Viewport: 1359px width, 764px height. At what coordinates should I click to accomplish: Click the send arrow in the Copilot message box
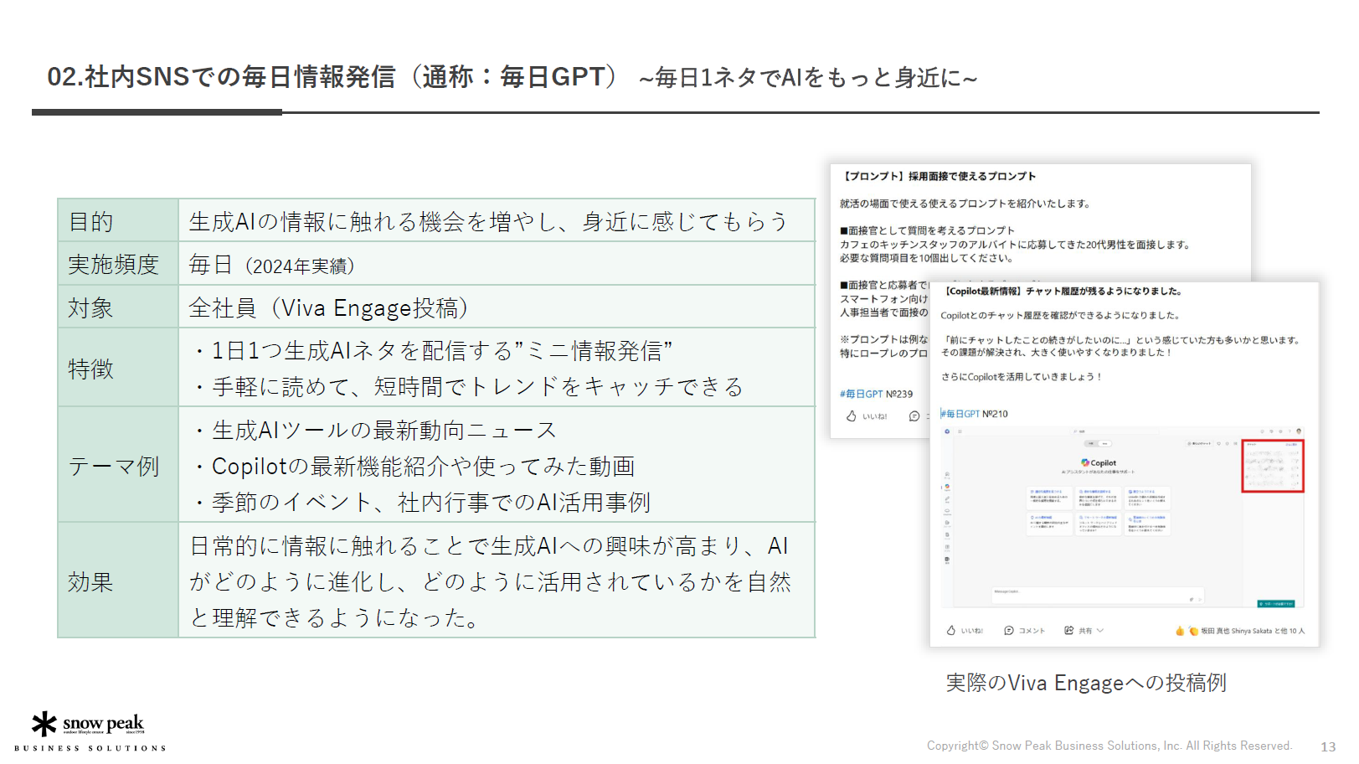(x=1200, y=599)
